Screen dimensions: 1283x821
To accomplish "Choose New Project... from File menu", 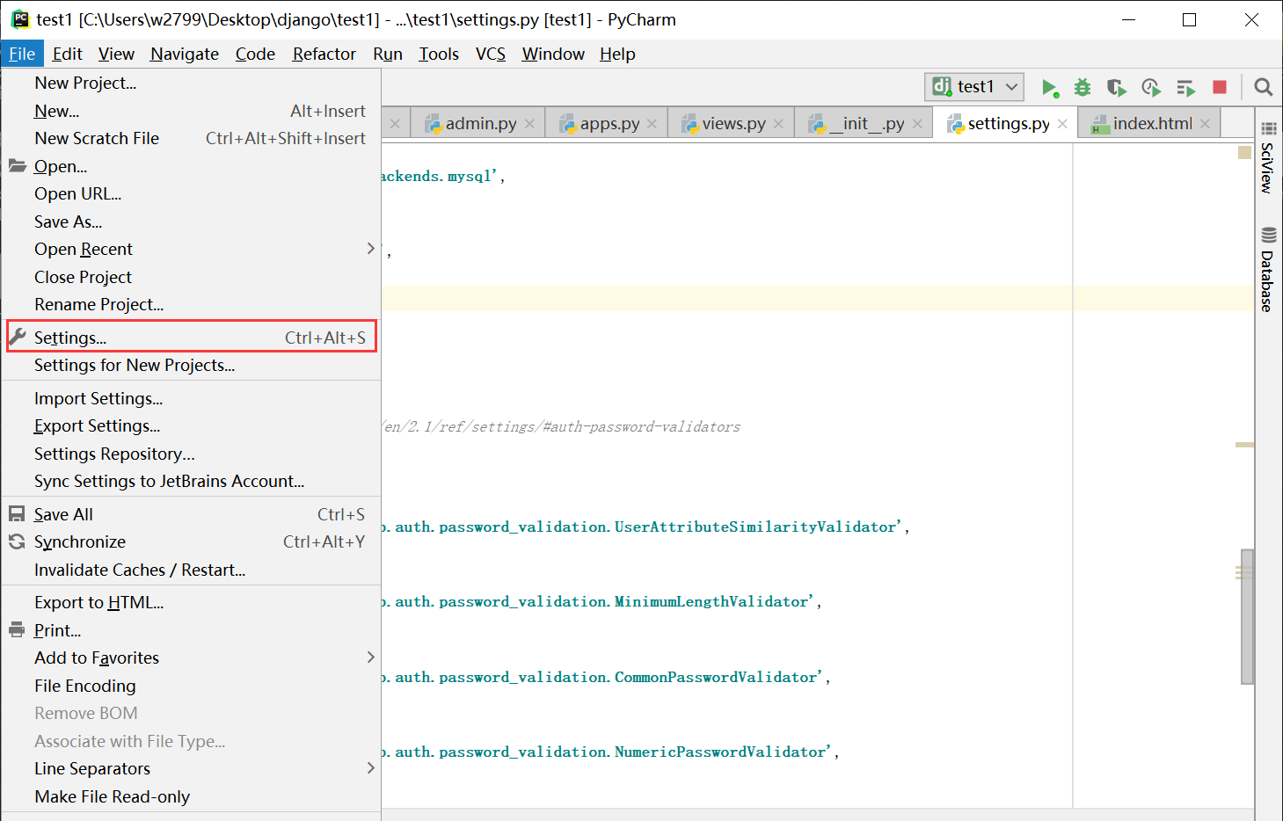I will (191, 83).
